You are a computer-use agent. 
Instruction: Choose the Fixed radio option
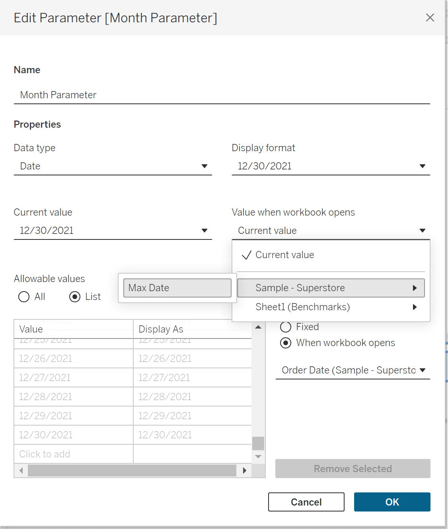[x=286, y=327]
